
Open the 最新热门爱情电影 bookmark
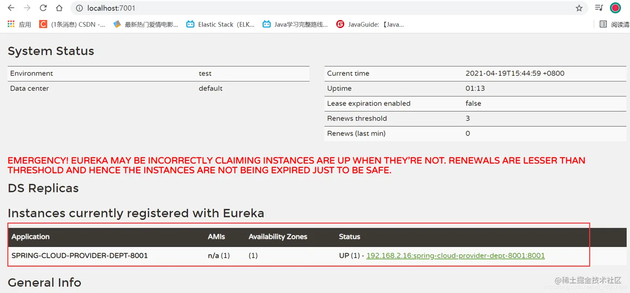tap(146, 25)
